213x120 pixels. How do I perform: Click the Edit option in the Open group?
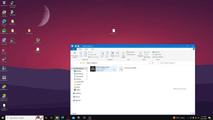tap(146, 55)
